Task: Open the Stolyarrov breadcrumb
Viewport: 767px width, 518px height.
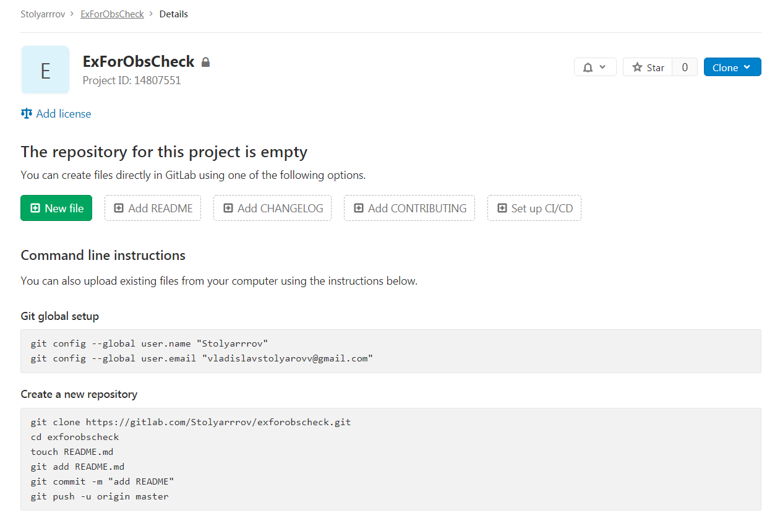Action: [x=43, y=14]
